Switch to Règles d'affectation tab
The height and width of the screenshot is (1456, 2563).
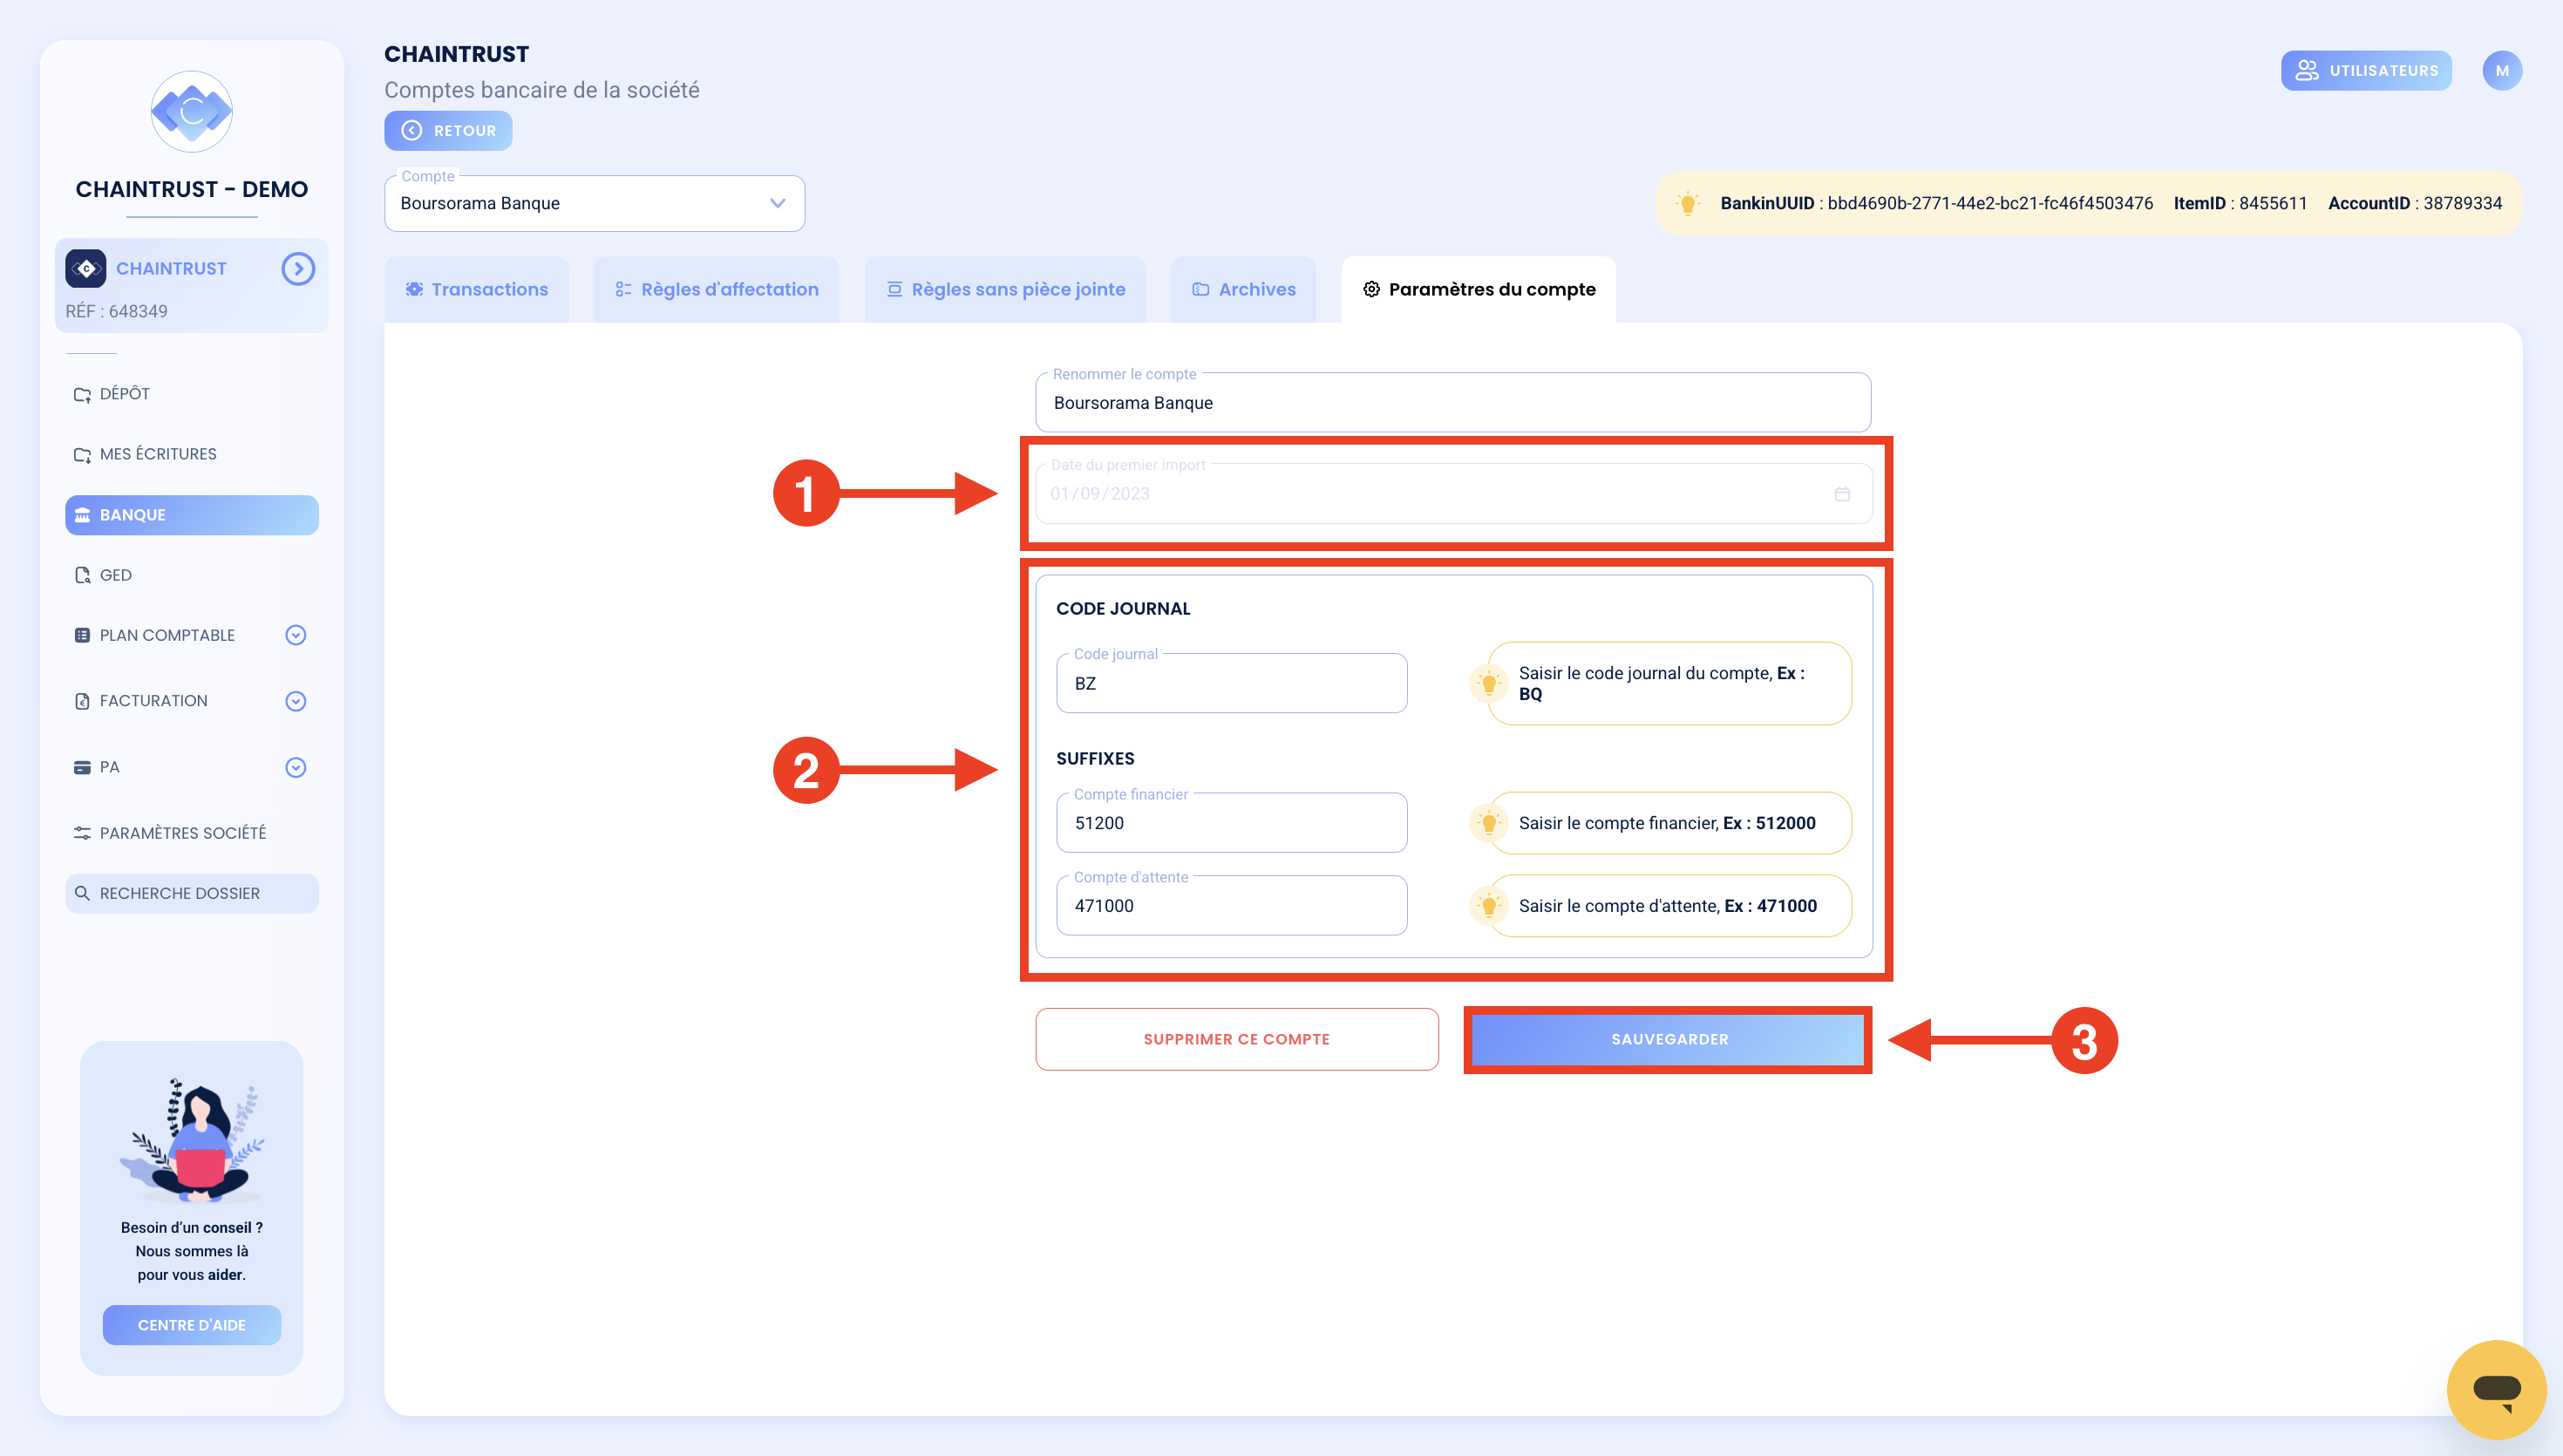(716, 289)
